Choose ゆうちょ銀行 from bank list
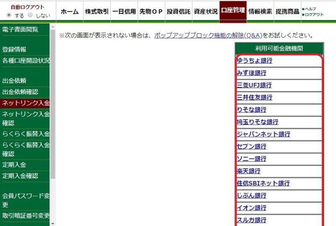The image size is (336, 226). pos(255,61)
